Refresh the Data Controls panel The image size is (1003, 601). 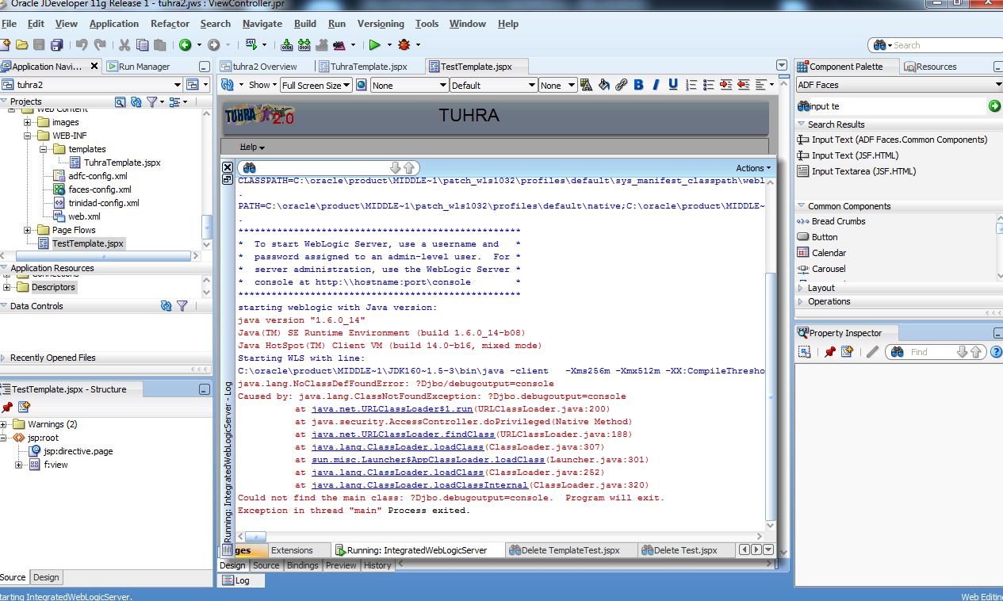166,306
